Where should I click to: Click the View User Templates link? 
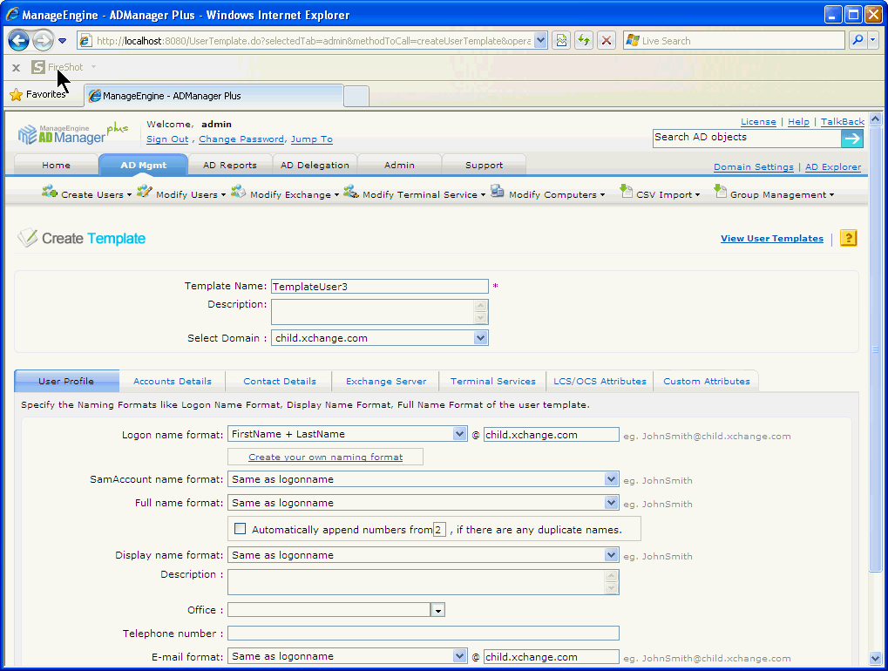pos(771,239)
